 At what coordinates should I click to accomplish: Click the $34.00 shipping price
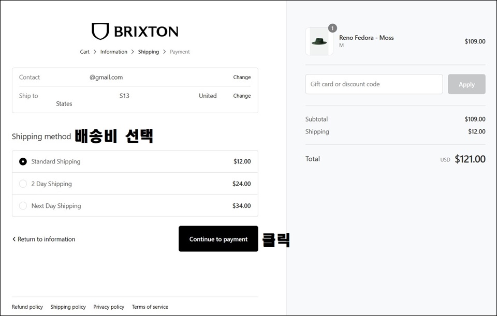[242, 206]
